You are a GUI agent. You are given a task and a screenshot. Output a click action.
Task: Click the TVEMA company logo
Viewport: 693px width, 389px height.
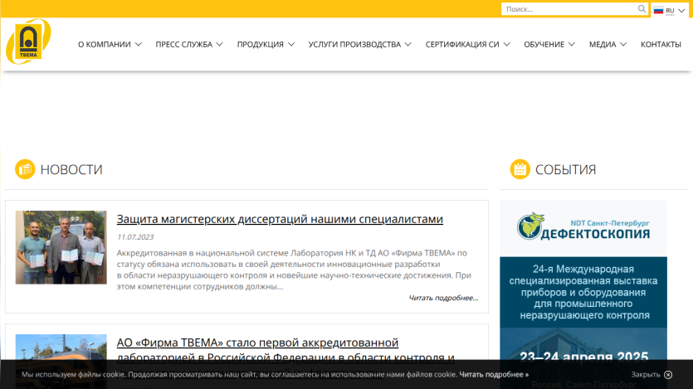28,41
